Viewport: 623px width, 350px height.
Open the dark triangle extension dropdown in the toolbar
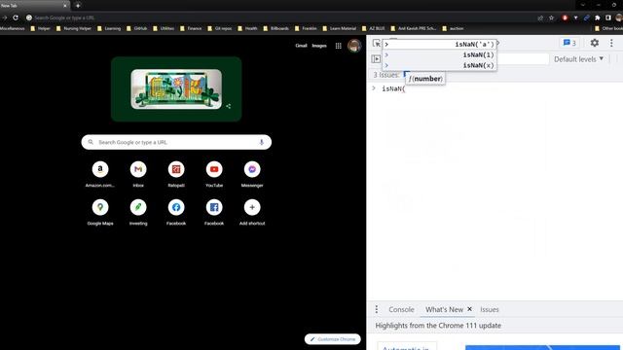575,17
